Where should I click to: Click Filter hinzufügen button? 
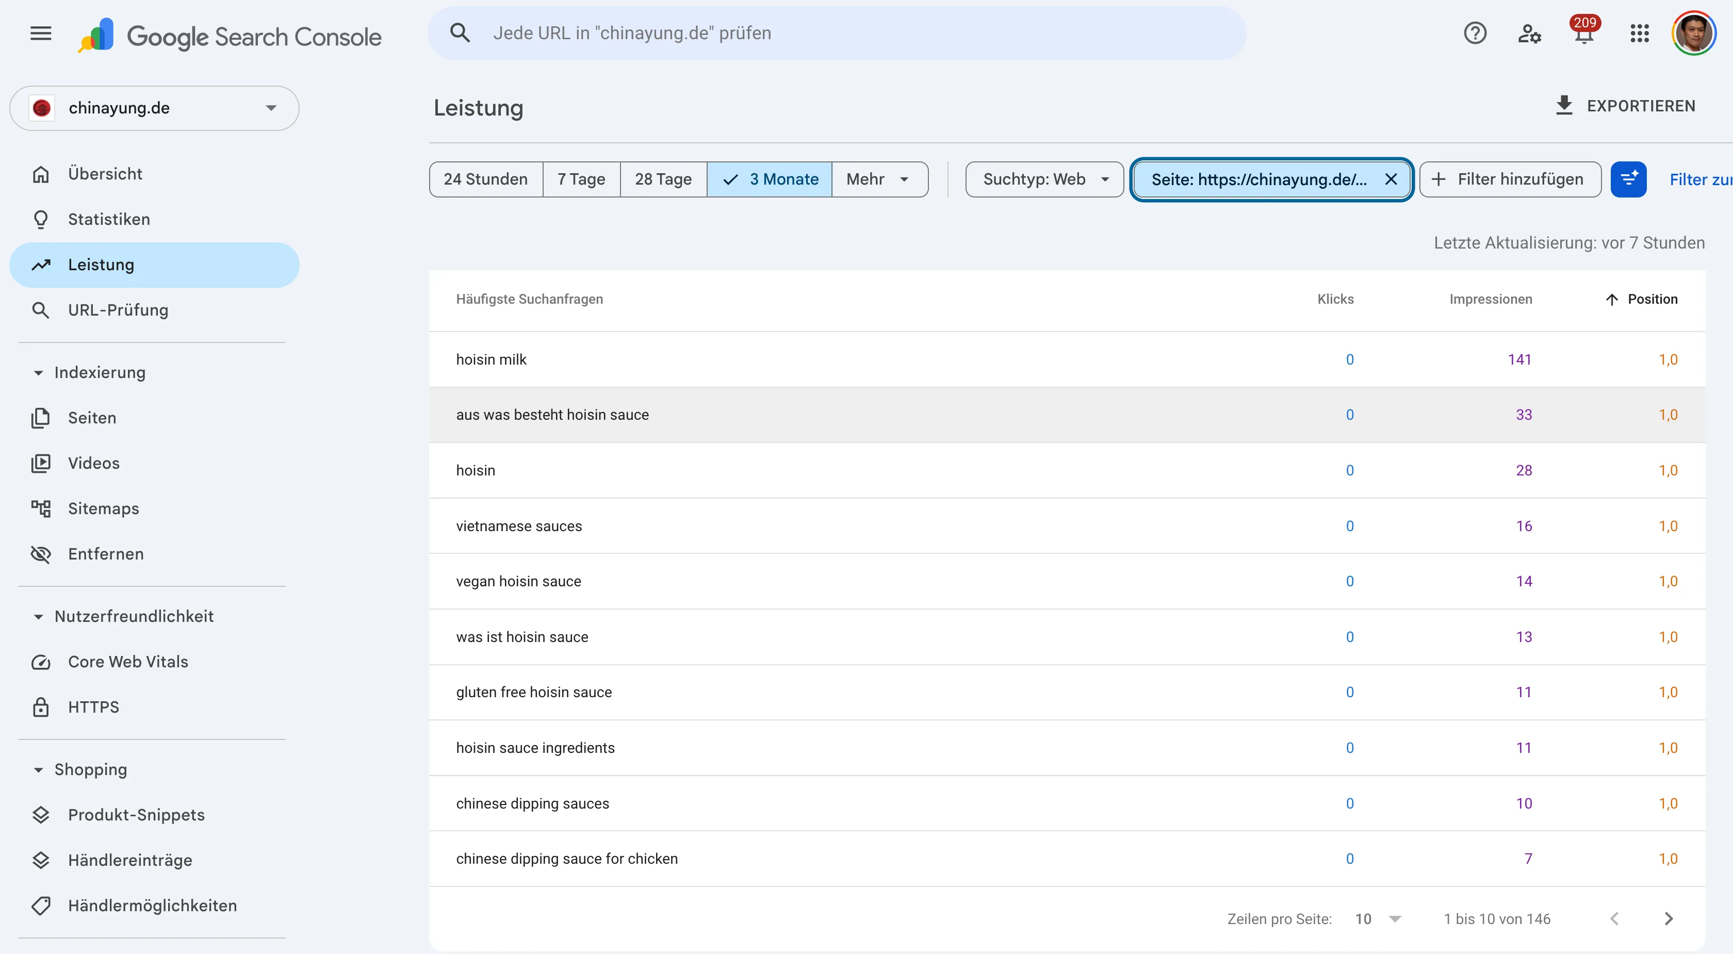tap(1510, 179)
